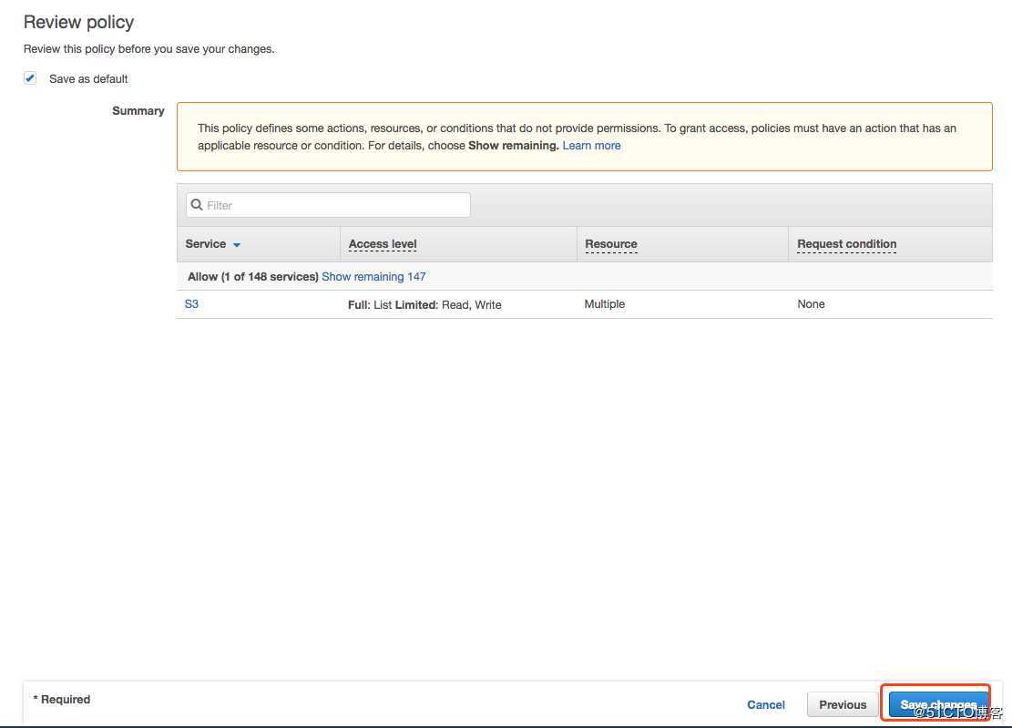
Task: Click the Review policy heading
Action: pos(78,22)
